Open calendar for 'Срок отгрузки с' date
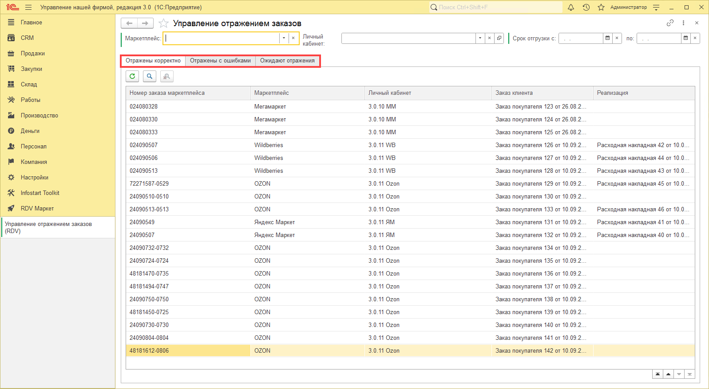 [x=607, y=39]
